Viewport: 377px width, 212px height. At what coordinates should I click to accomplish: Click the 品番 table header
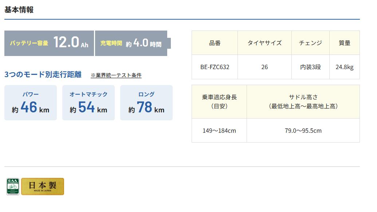tap(215, 43)
